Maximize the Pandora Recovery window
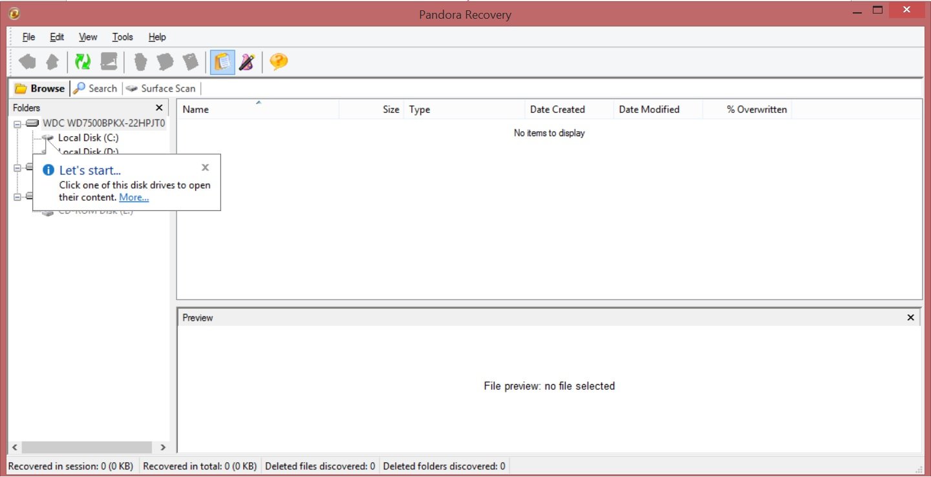 [878, 10]
